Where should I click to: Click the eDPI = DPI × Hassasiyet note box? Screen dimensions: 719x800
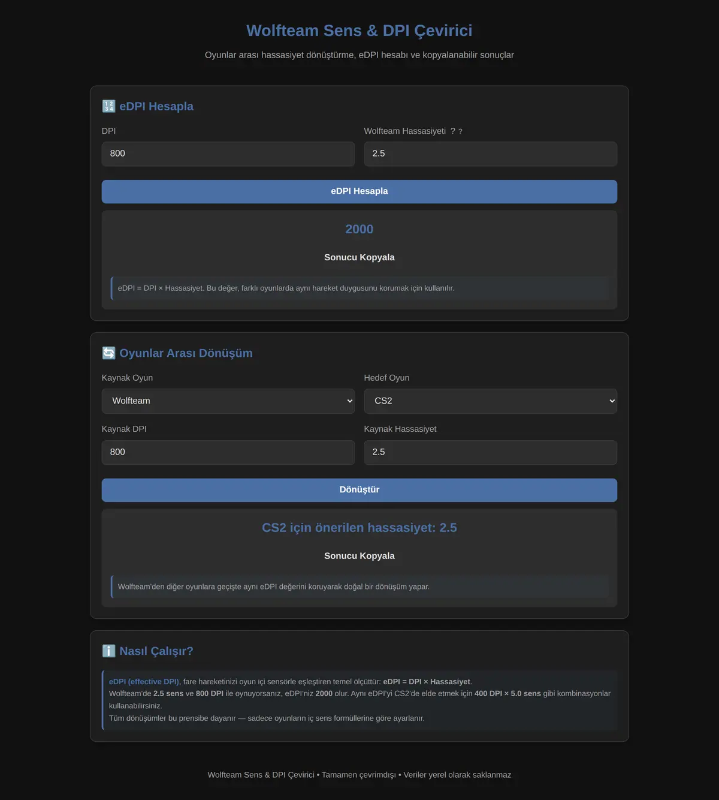[359, 288]
